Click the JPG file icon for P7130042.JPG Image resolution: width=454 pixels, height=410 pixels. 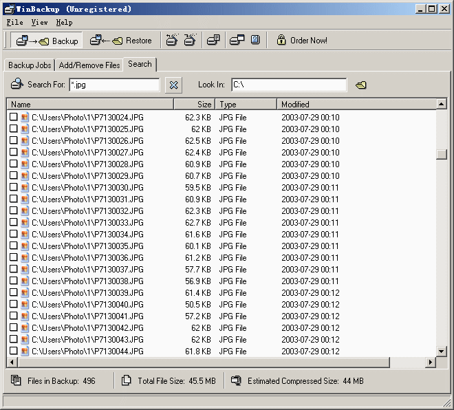click(25, 327)
